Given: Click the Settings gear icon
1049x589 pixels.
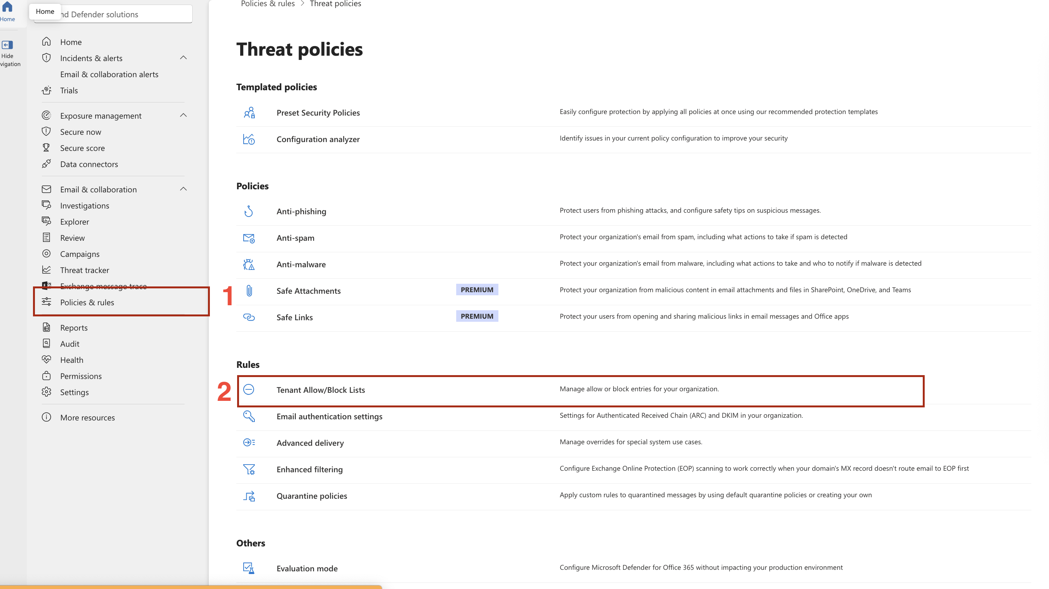Looking at the screenshot, I should 46,392.
